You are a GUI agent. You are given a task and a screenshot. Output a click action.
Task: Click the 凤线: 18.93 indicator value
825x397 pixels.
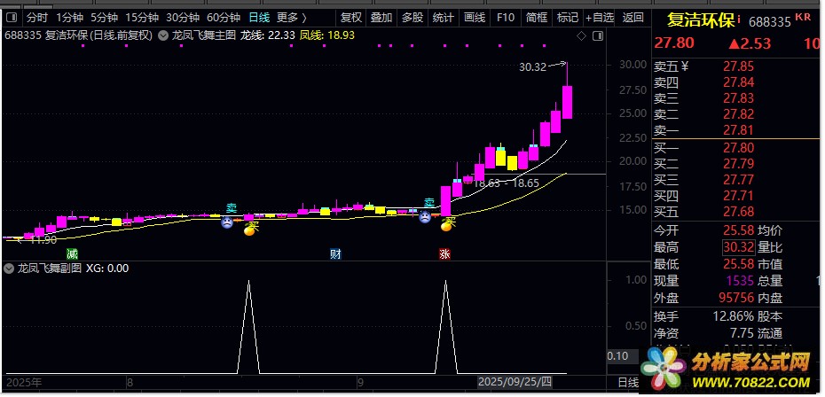click(x=327, y=35)
